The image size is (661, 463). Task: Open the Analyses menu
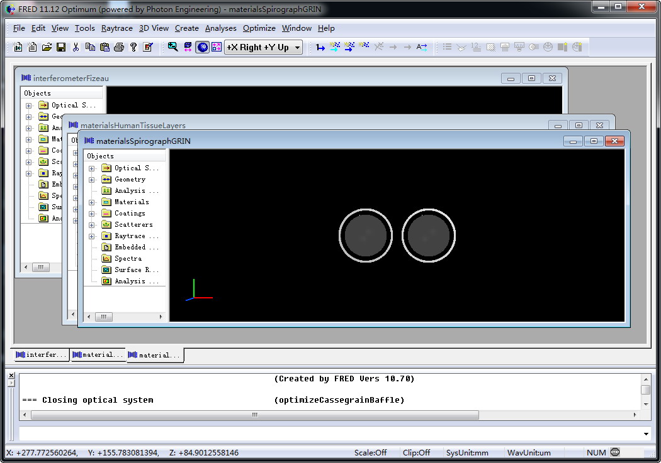click(220, 28)
